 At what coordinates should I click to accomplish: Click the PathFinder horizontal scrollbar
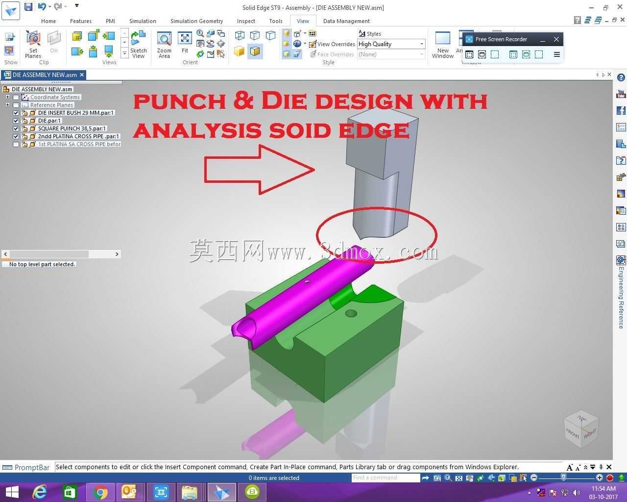[61, 254]
